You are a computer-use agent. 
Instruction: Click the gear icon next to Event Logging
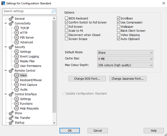pyautogui.click(x=17, y=56)
